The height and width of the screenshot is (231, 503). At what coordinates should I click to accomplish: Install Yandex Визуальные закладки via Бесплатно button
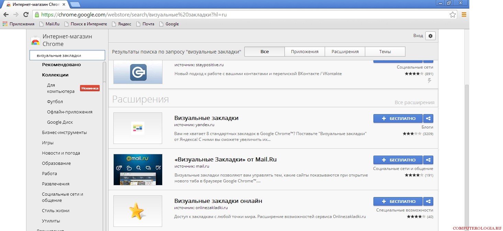point(398,119)
